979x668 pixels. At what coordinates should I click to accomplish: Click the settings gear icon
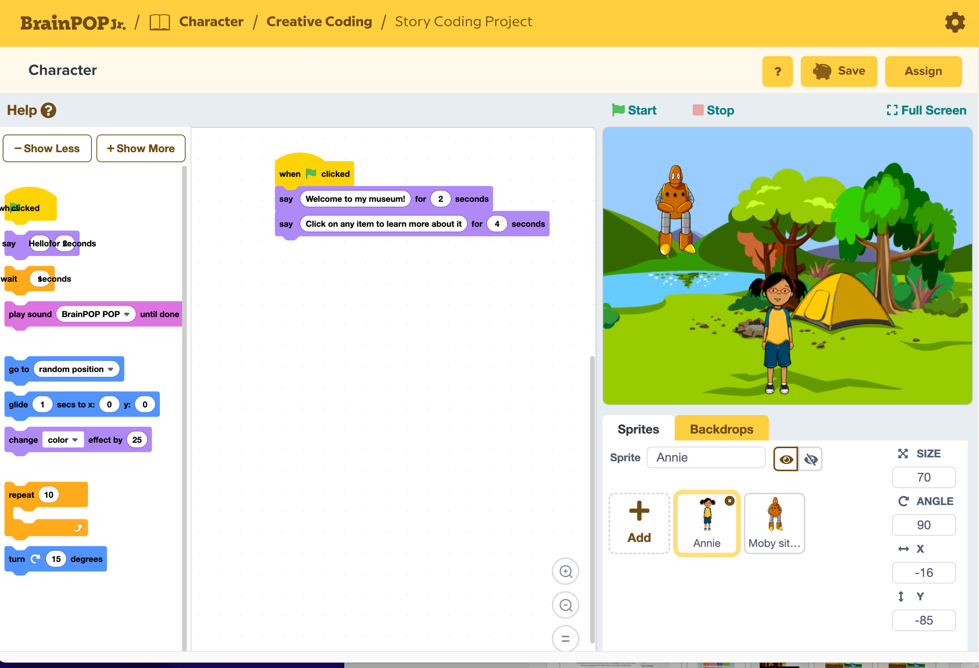pyautogui.click(x=954, y=22)
